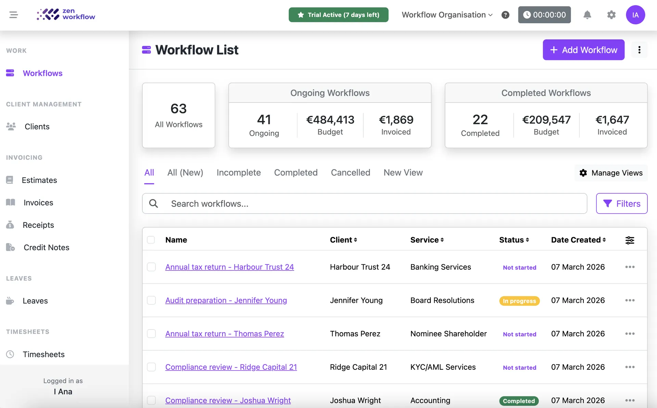This screenshot has height=408, width=657.
Task: Open the IA user avatar menu
Action: coord(635,15)
